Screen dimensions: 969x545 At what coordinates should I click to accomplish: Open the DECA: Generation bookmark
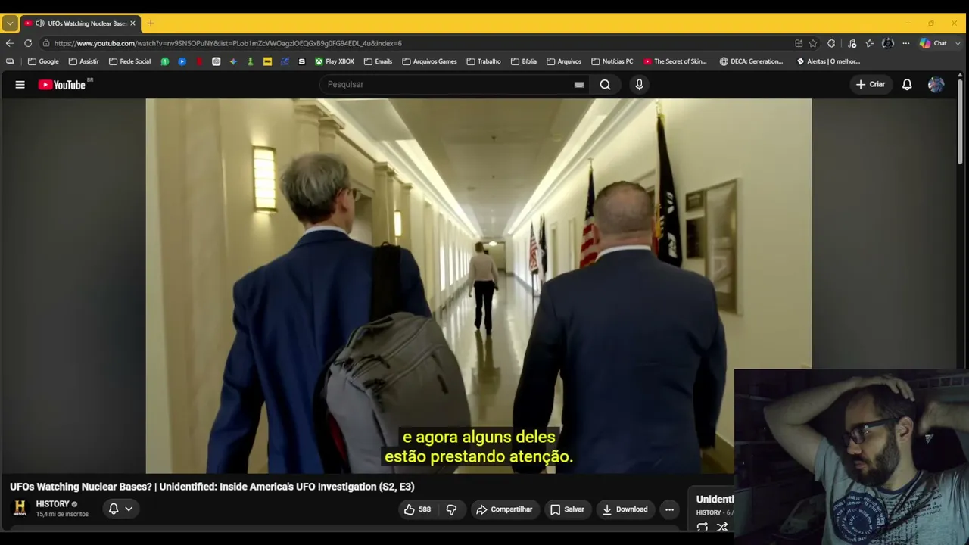tap(751, 61)
